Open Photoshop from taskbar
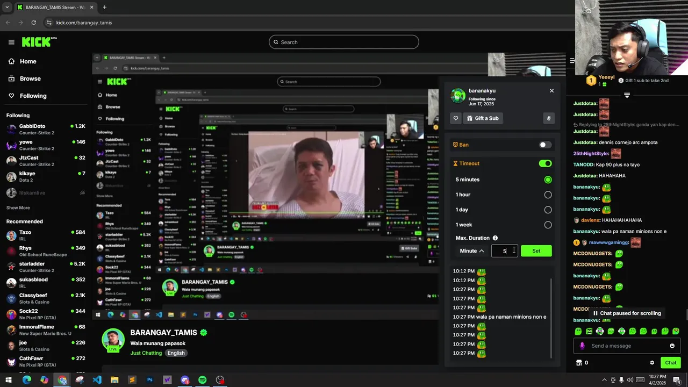The width and height of the screenshot is (688, 387). click(149, 380)
